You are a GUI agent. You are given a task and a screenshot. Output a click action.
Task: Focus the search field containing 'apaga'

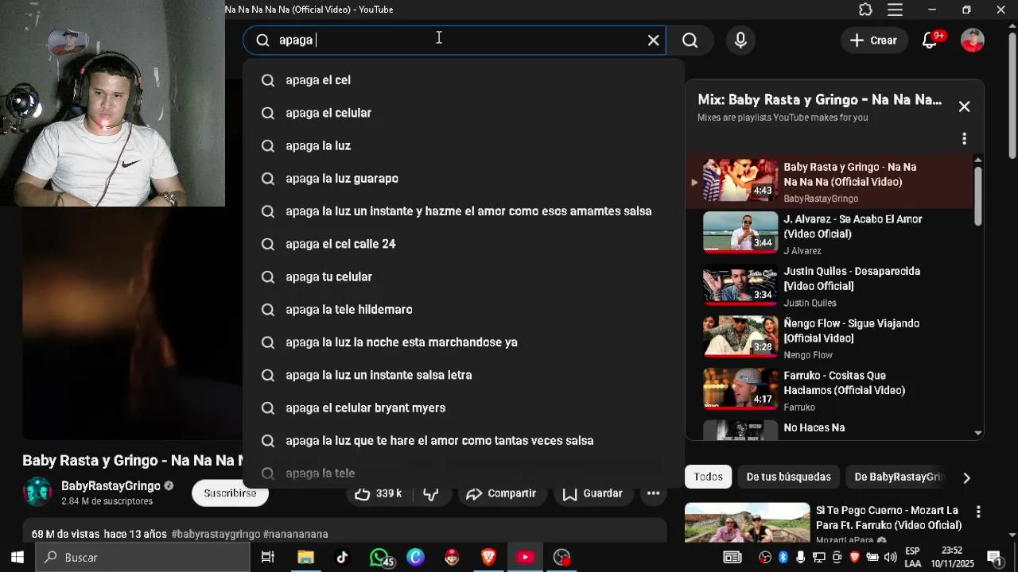(454, 41)
